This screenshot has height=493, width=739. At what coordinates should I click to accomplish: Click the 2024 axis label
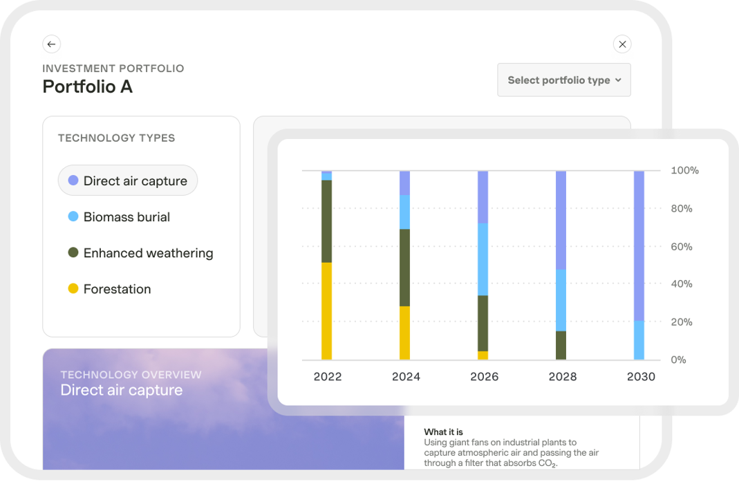point(406,377)
